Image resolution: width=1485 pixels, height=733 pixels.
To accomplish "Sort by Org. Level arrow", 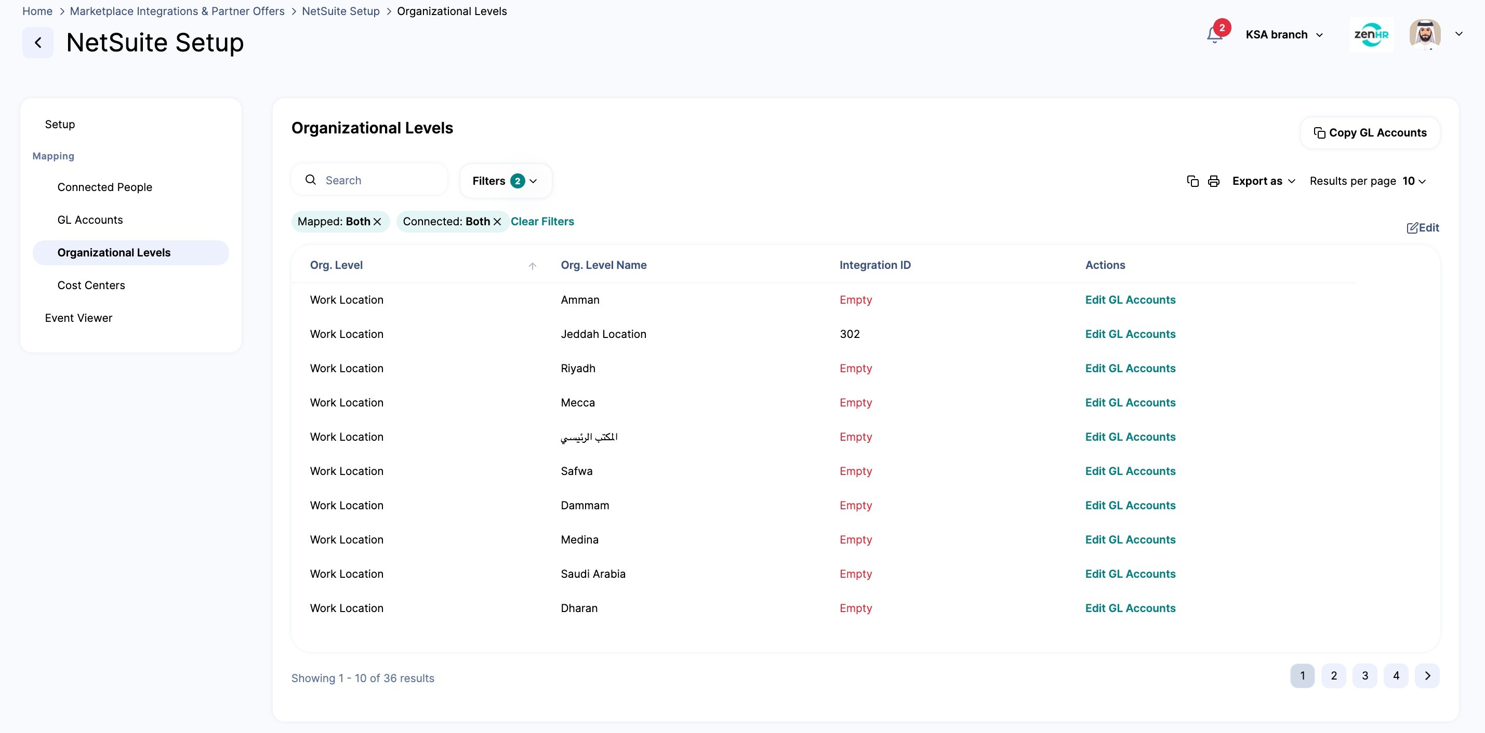I will pyautogui.click(x=533, y=265).
